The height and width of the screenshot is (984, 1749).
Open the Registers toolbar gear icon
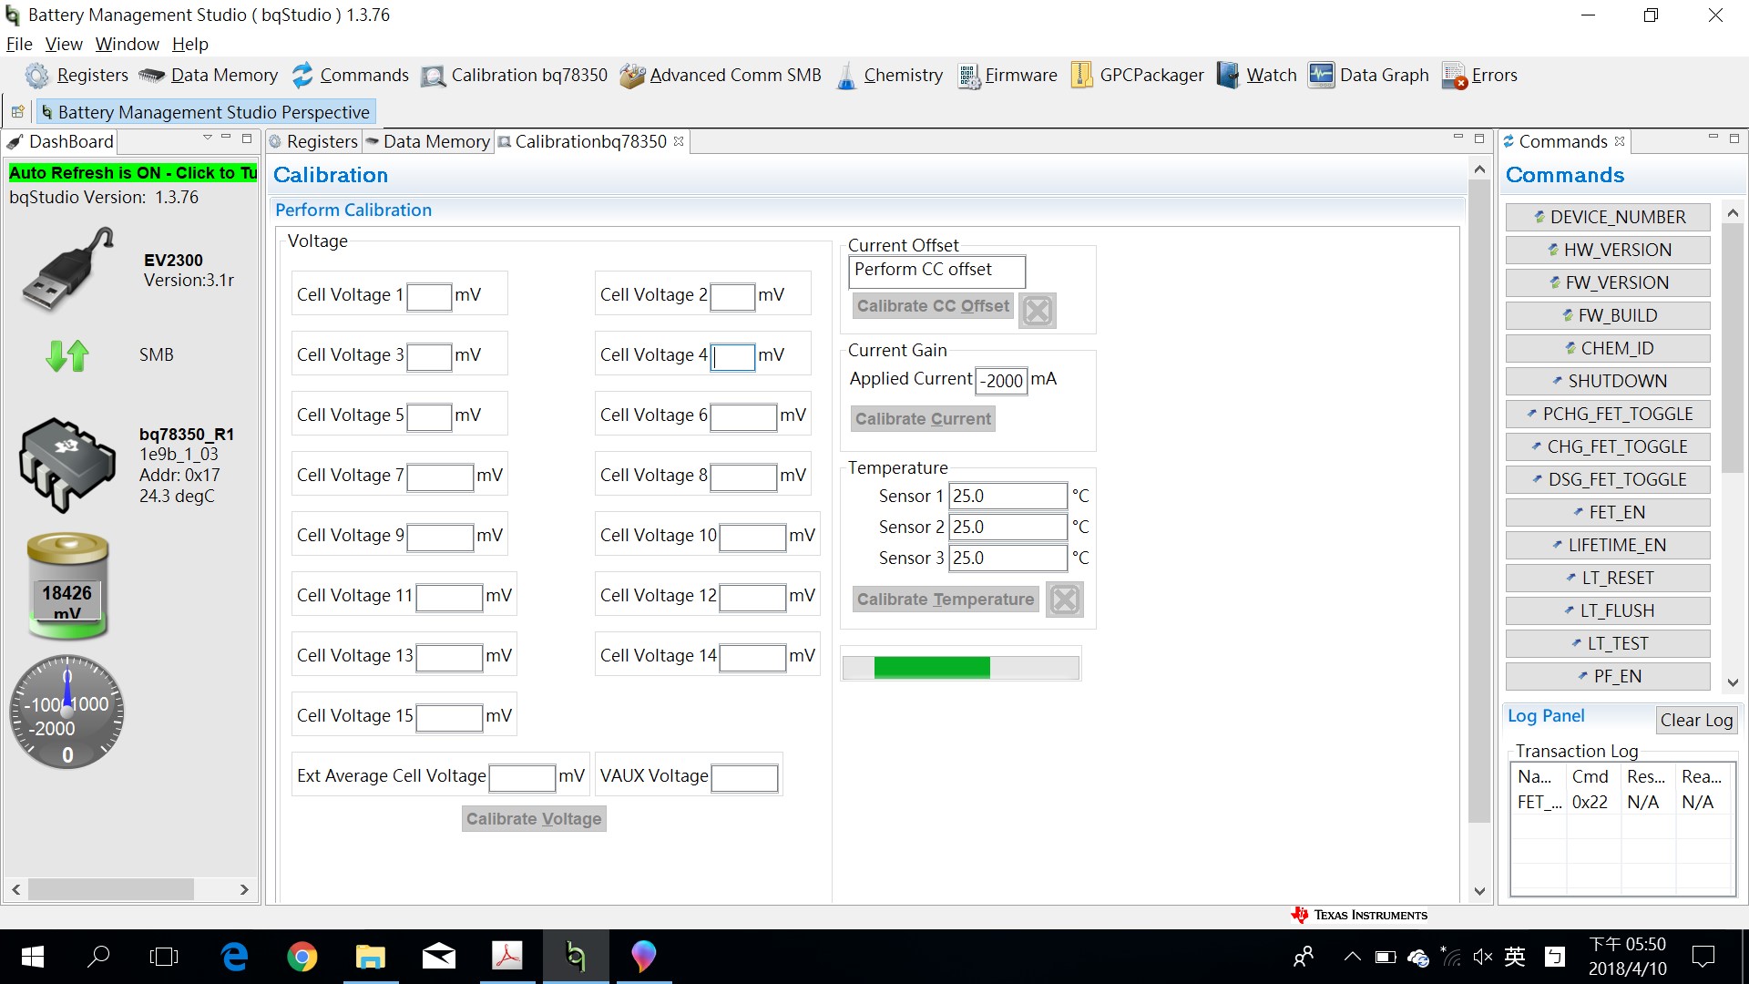coord(36,76)
